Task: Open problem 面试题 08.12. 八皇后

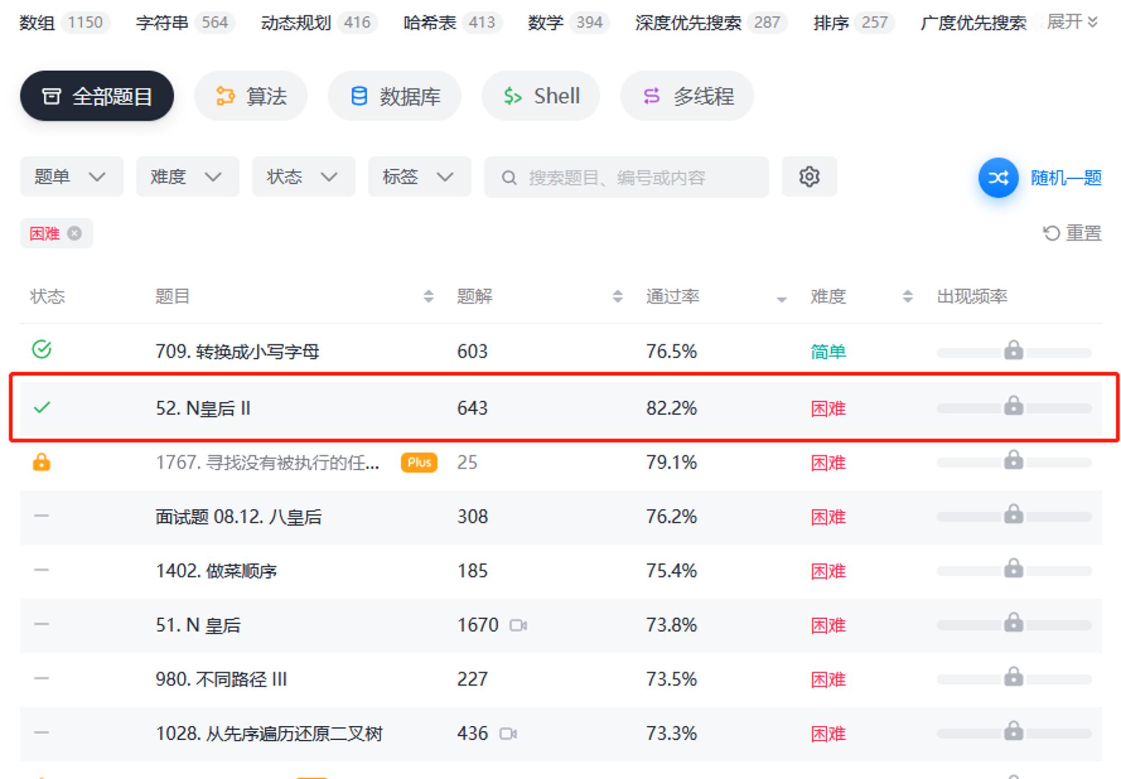Action: pos(238,516)
